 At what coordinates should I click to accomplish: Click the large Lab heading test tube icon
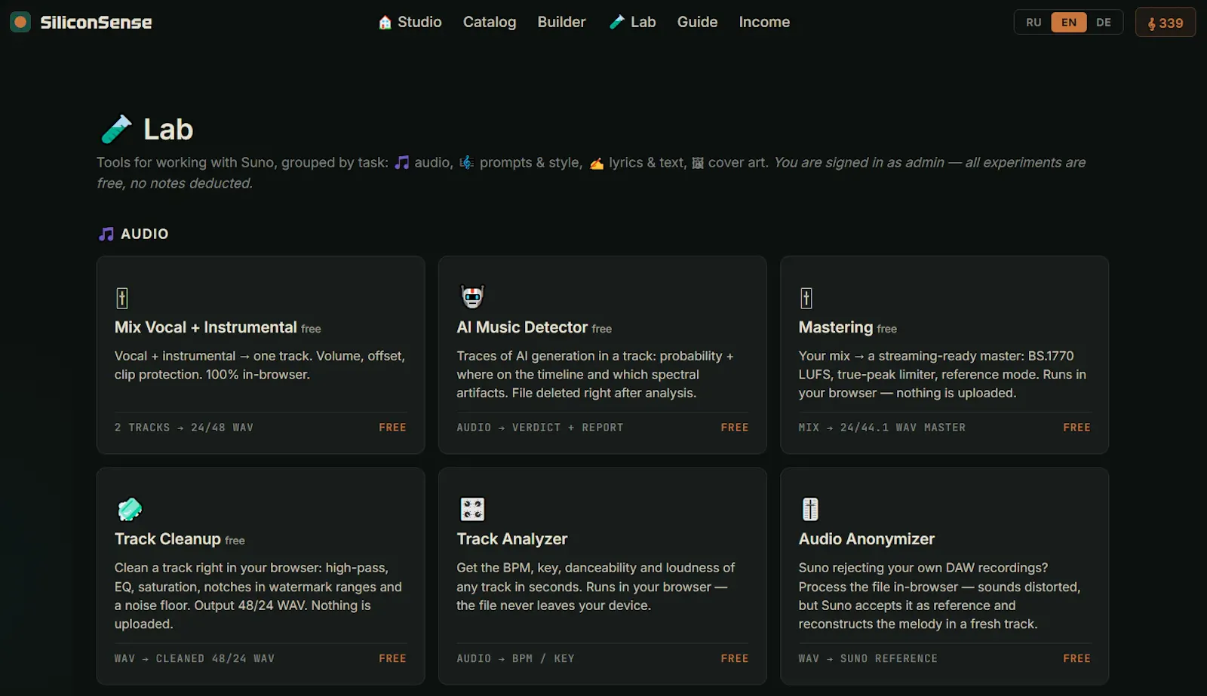coord(116,129)
